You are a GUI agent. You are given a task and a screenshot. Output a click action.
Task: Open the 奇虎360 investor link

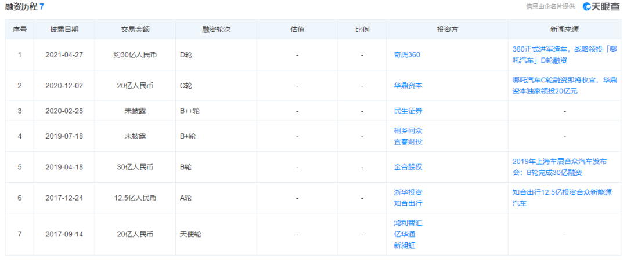407,54
